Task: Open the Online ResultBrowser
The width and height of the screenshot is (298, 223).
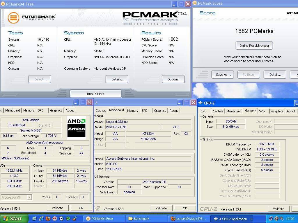Action: click(254, 46)
